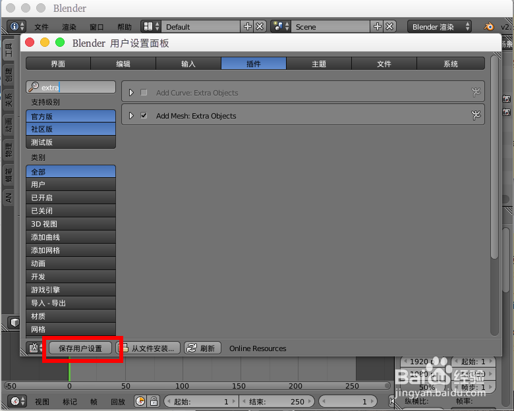Toggle the 测试版 support level filter
Screen dimensions: 514x411
click(71, 142)
